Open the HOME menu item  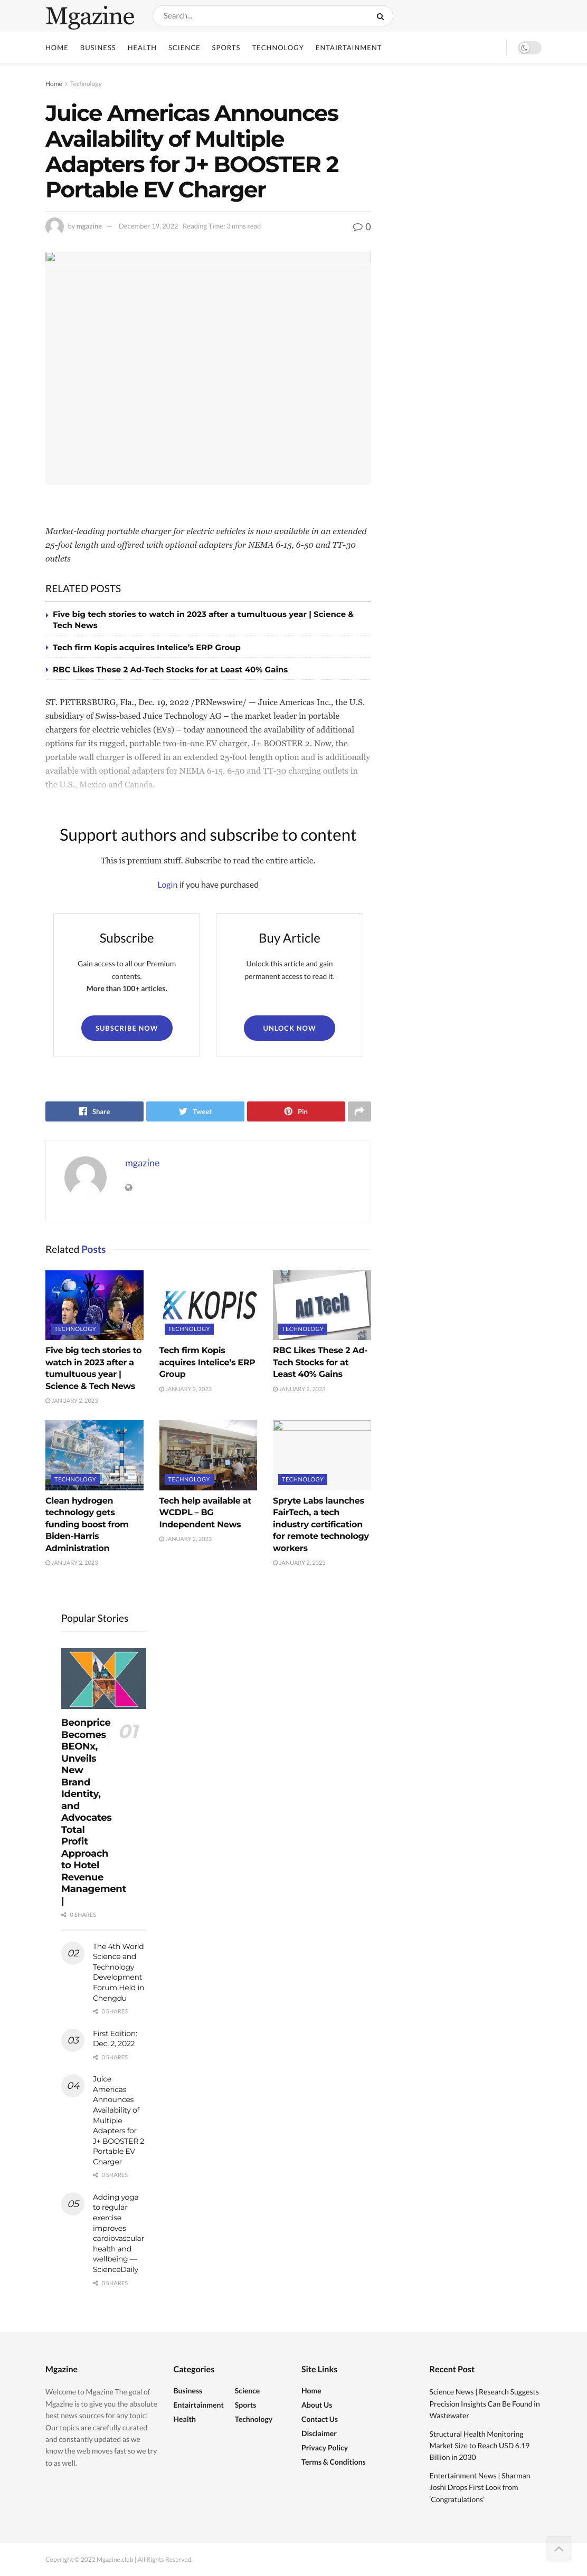pos(57,48)
